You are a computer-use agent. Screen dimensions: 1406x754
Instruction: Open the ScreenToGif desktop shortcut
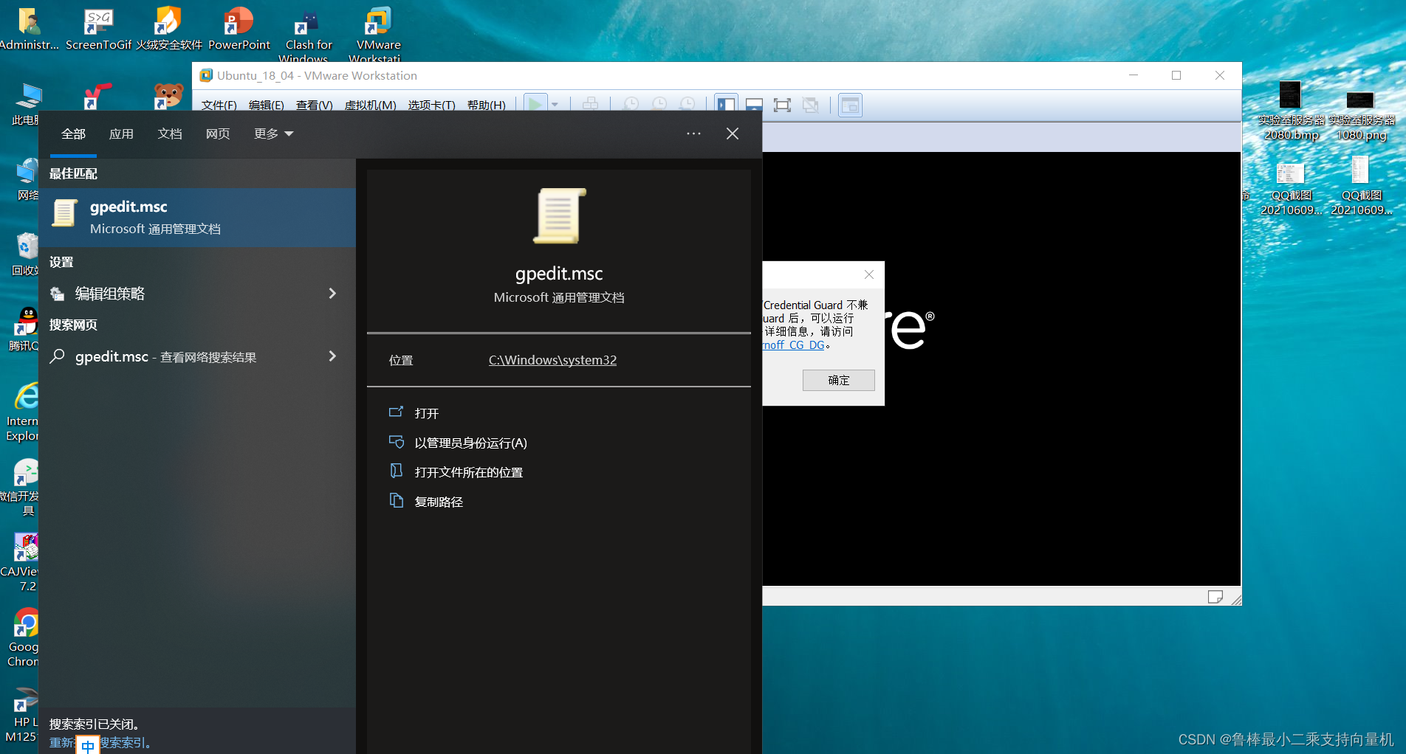pyautogui.click(x=98, y=28)
